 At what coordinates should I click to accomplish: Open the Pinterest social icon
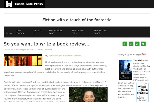(x=131, y=44)
